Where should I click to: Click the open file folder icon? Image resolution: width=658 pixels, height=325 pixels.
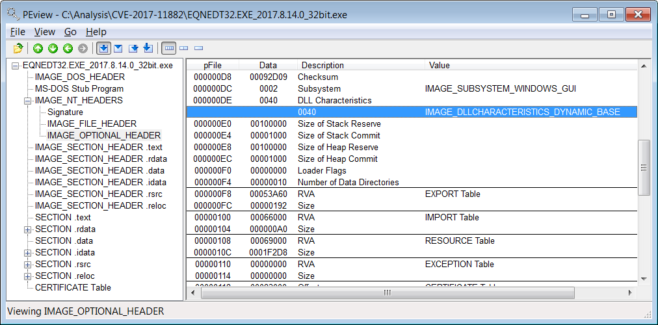18,49
